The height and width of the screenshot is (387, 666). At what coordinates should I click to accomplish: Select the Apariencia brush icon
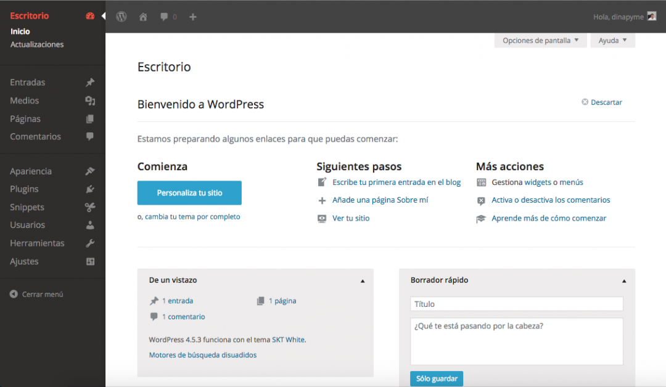point(90,171)
